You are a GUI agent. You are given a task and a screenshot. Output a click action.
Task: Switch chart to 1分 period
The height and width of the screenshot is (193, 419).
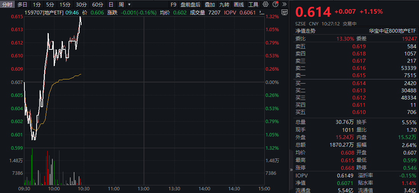click(37, 5)
